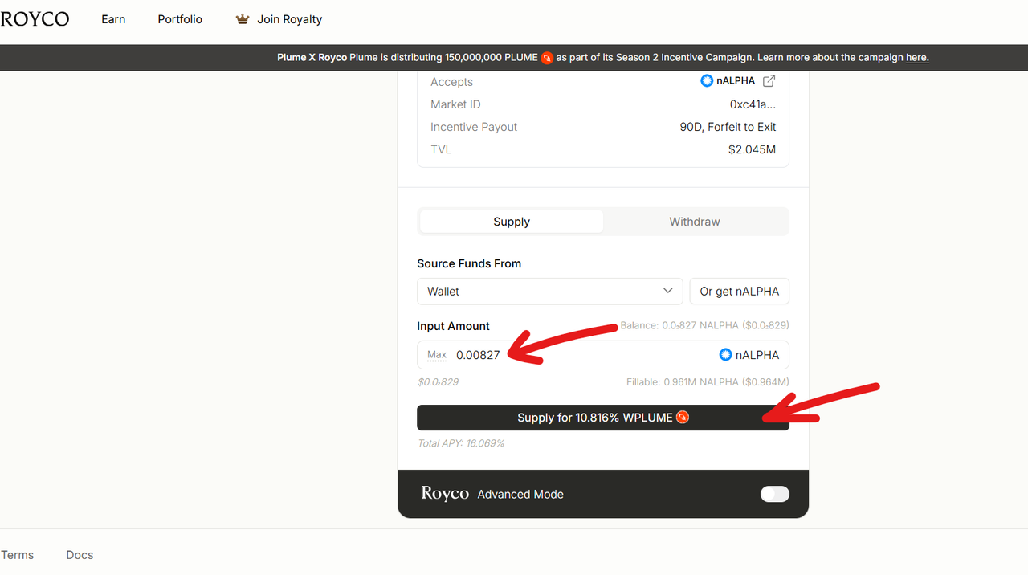This screenshot has width=1028, height=575.
Task: Click the ROYCO logo in the header
Action: click(x=35, y=19)
